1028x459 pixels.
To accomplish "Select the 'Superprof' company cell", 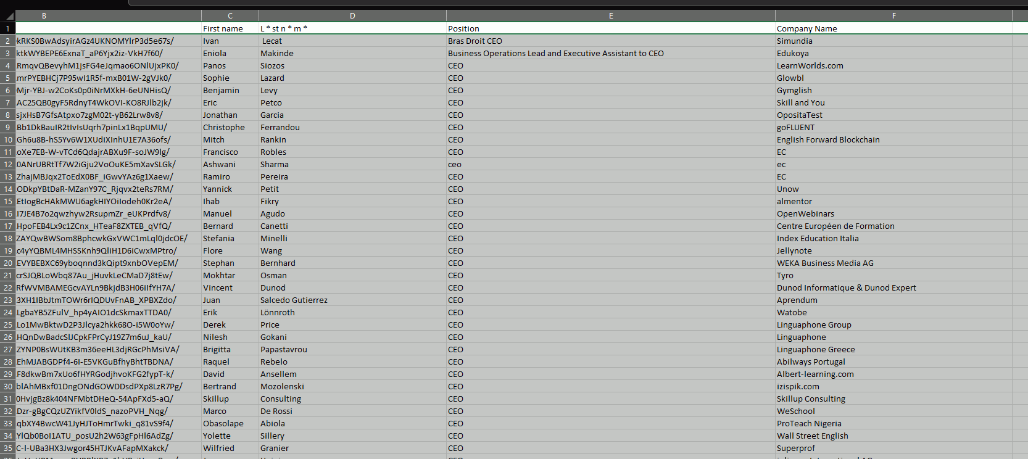I will click(x=893, y=448).
